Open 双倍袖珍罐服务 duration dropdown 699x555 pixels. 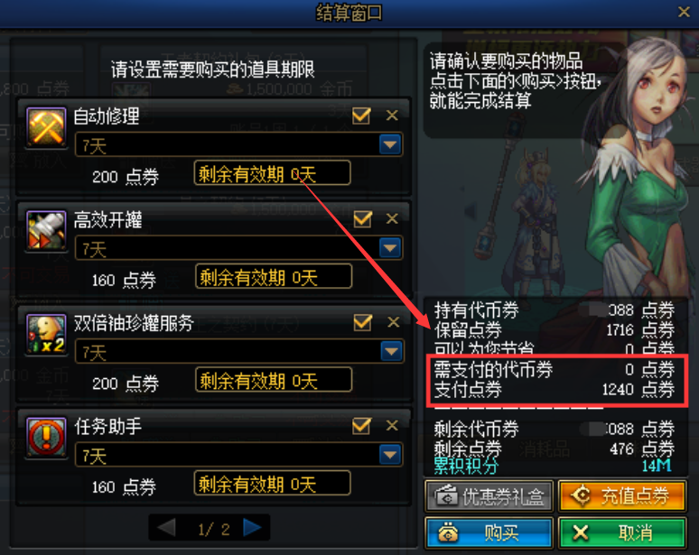coord(391,351)
